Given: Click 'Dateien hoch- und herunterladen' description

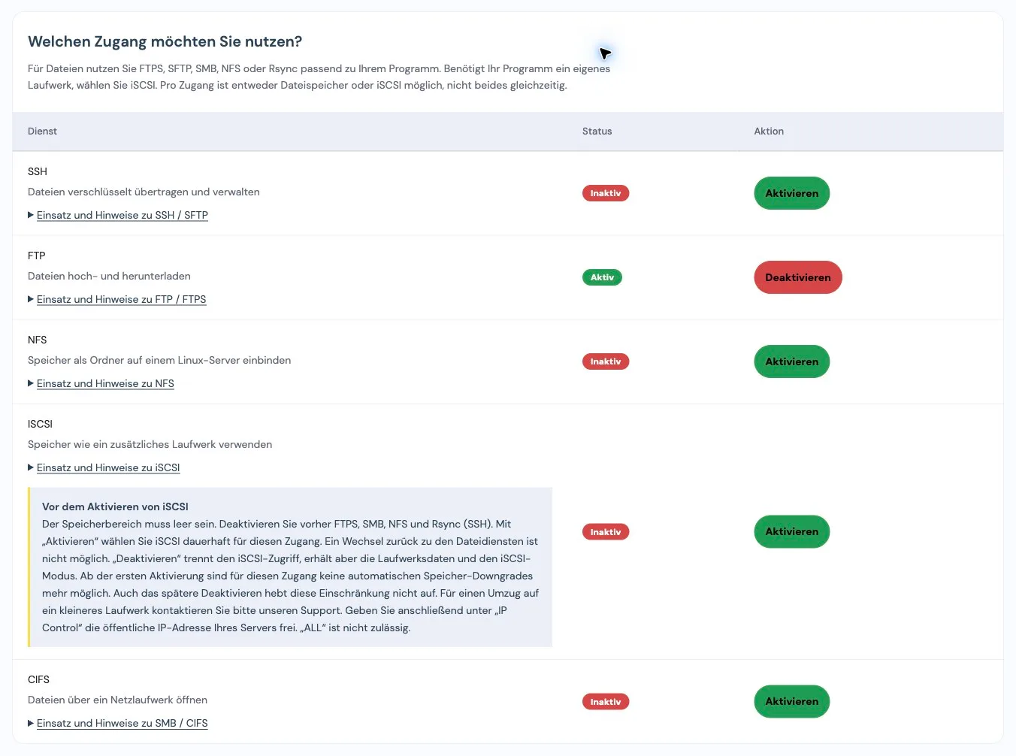Looking at the screenshot, I should (x=109, y=276).
